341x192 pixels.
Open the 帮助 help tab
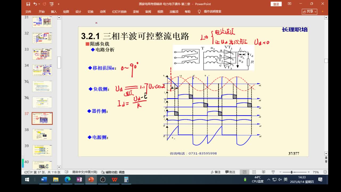click(188, 12)
